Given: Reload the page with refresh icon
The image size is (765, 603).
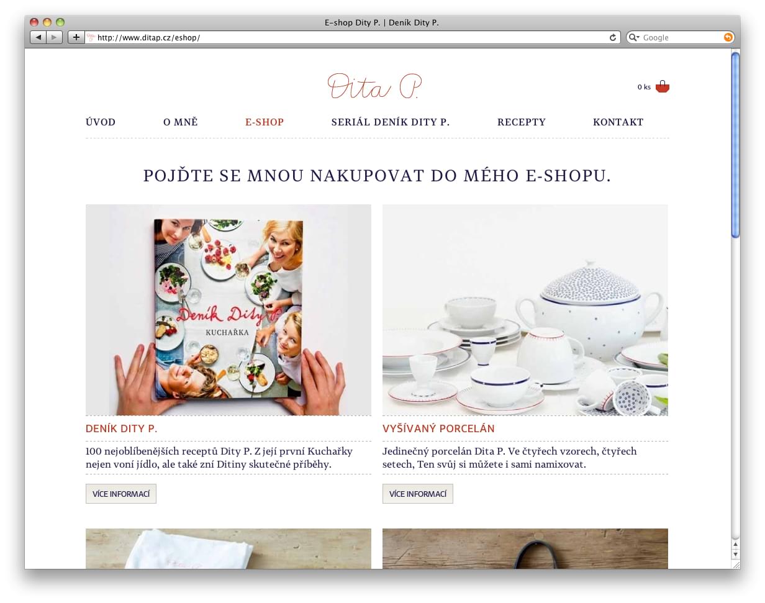Looking at the screenshot, I should [x=613, y=37].
